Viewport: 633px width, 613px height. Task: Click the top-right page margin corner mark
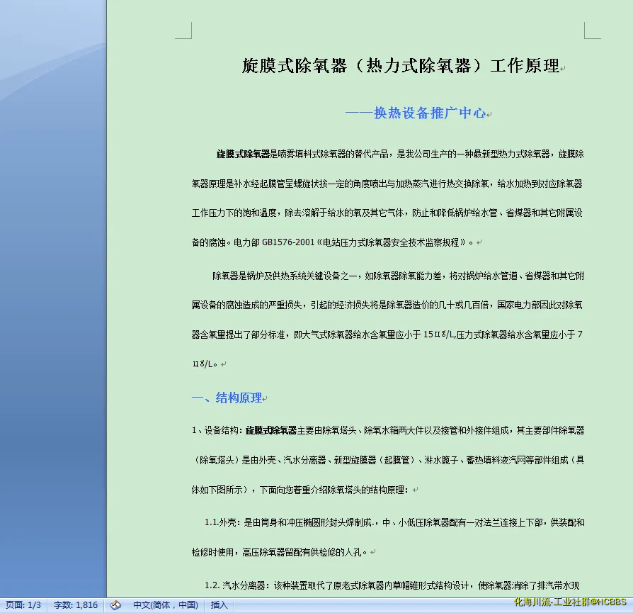(x=592, y=30)
